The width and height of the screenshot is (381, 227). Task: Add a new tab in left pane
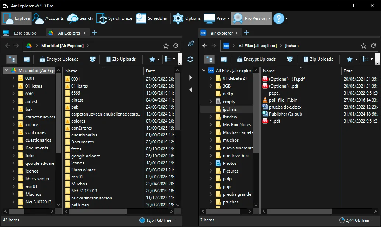(94, 33)
